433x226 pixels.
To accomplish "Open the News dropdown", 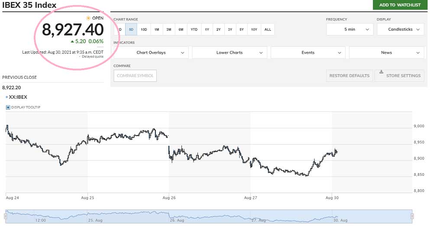I will coord(386,52).
